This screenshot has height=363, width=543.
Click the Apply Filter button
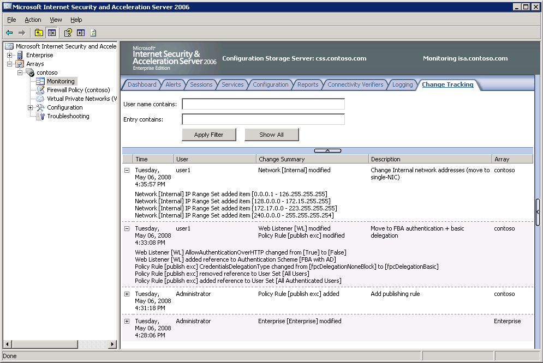point(208,135)
